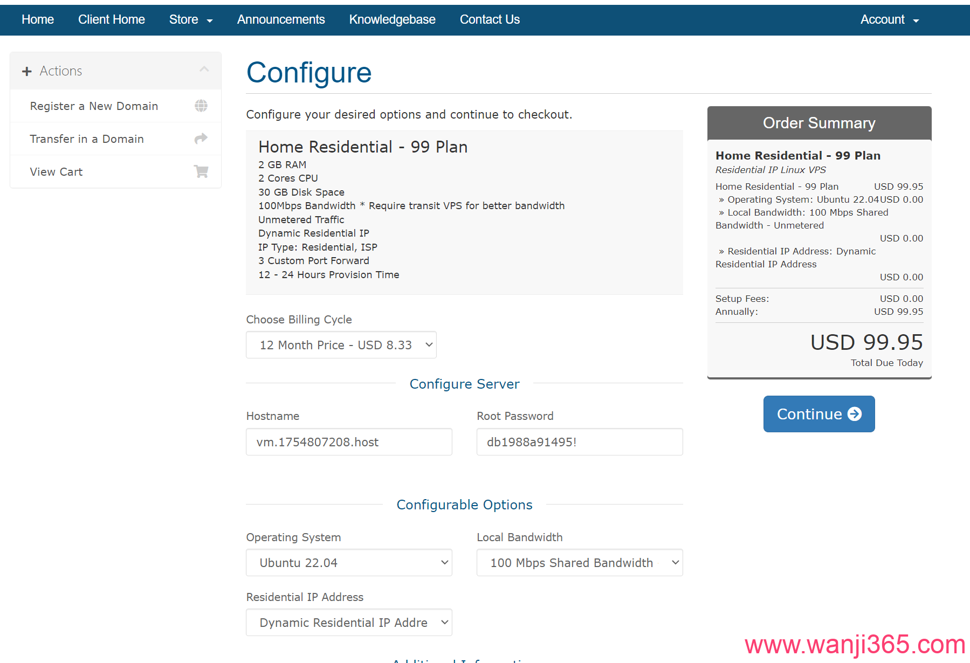This screenshot has height=663, width=970.
Task: Navigate to the Knowledgebase
Action: (392, 20)
